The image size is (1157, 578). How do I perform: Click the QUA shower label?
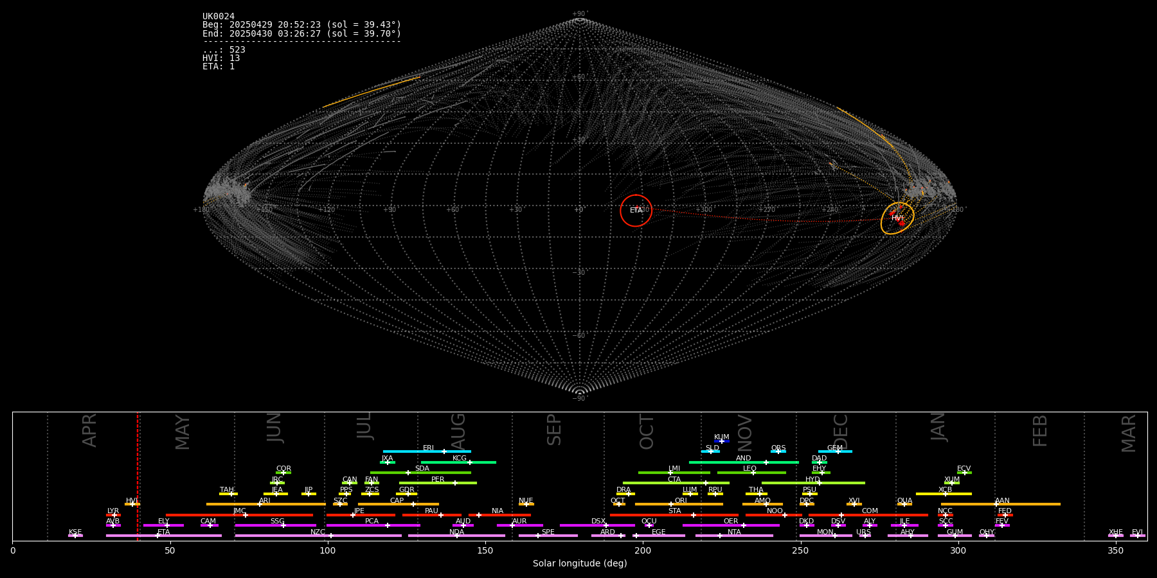[904, 501]
